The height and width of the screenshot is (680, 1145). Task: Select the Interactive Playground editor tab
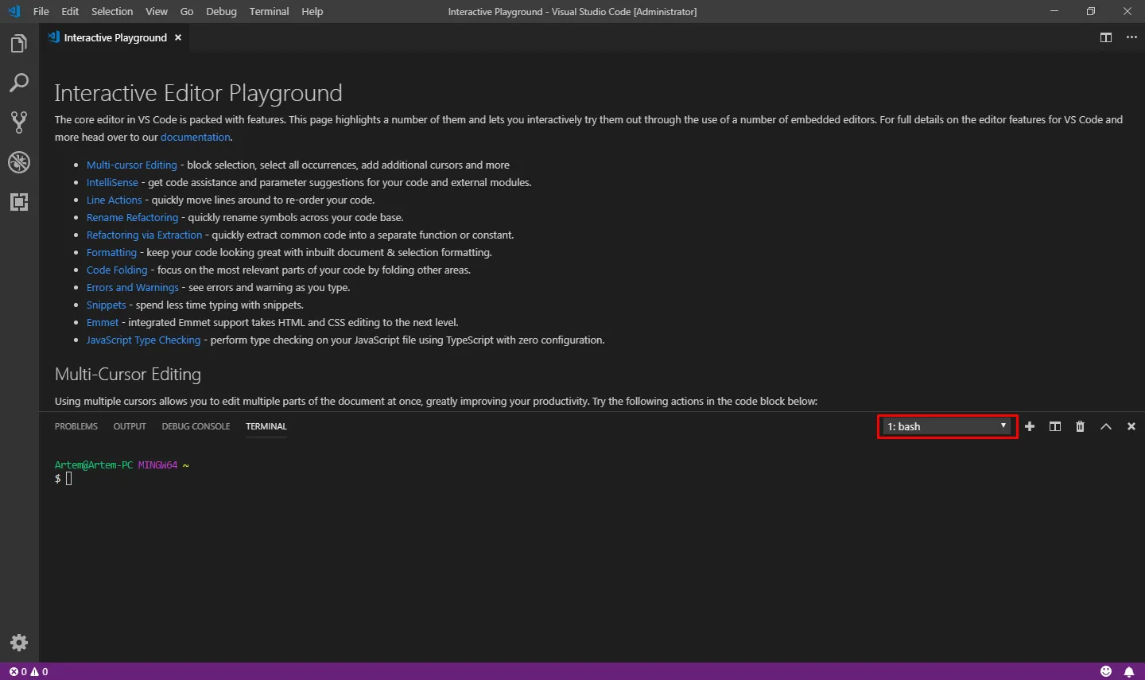pos(115,38)
